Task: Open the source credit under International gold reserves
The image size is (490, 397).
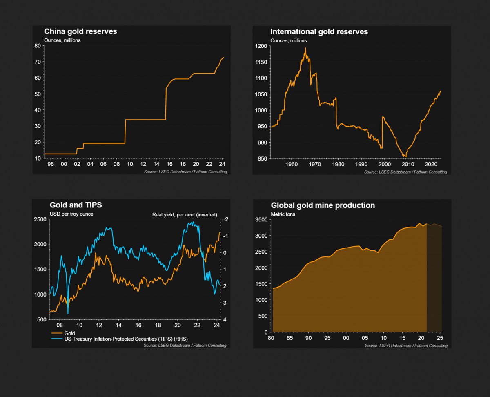Action: click(x=405, y=172)
